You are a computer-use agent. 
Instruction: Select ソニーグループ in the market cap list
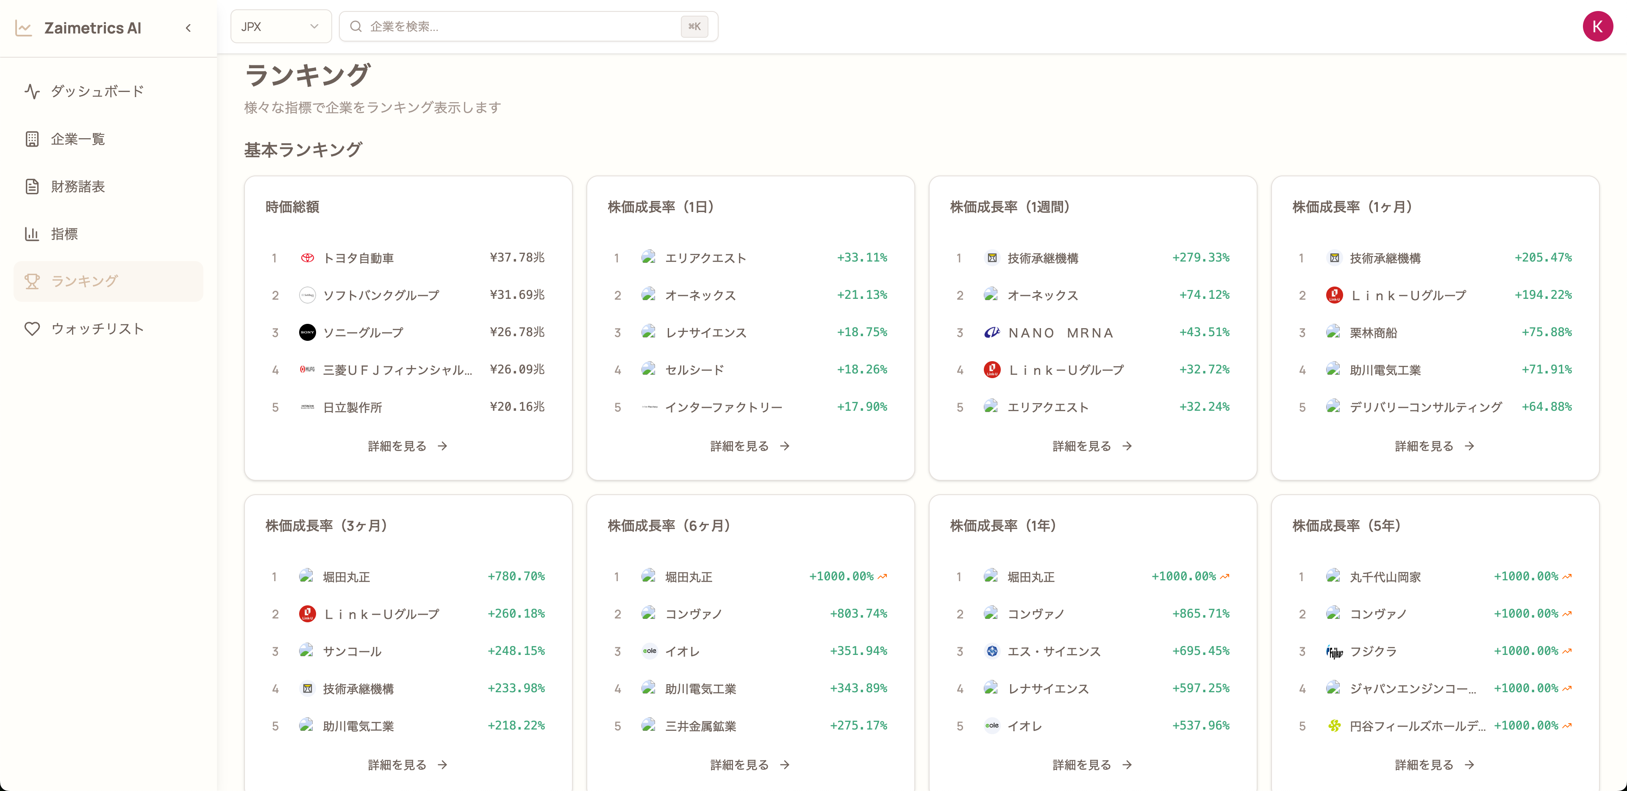(363, 332)
